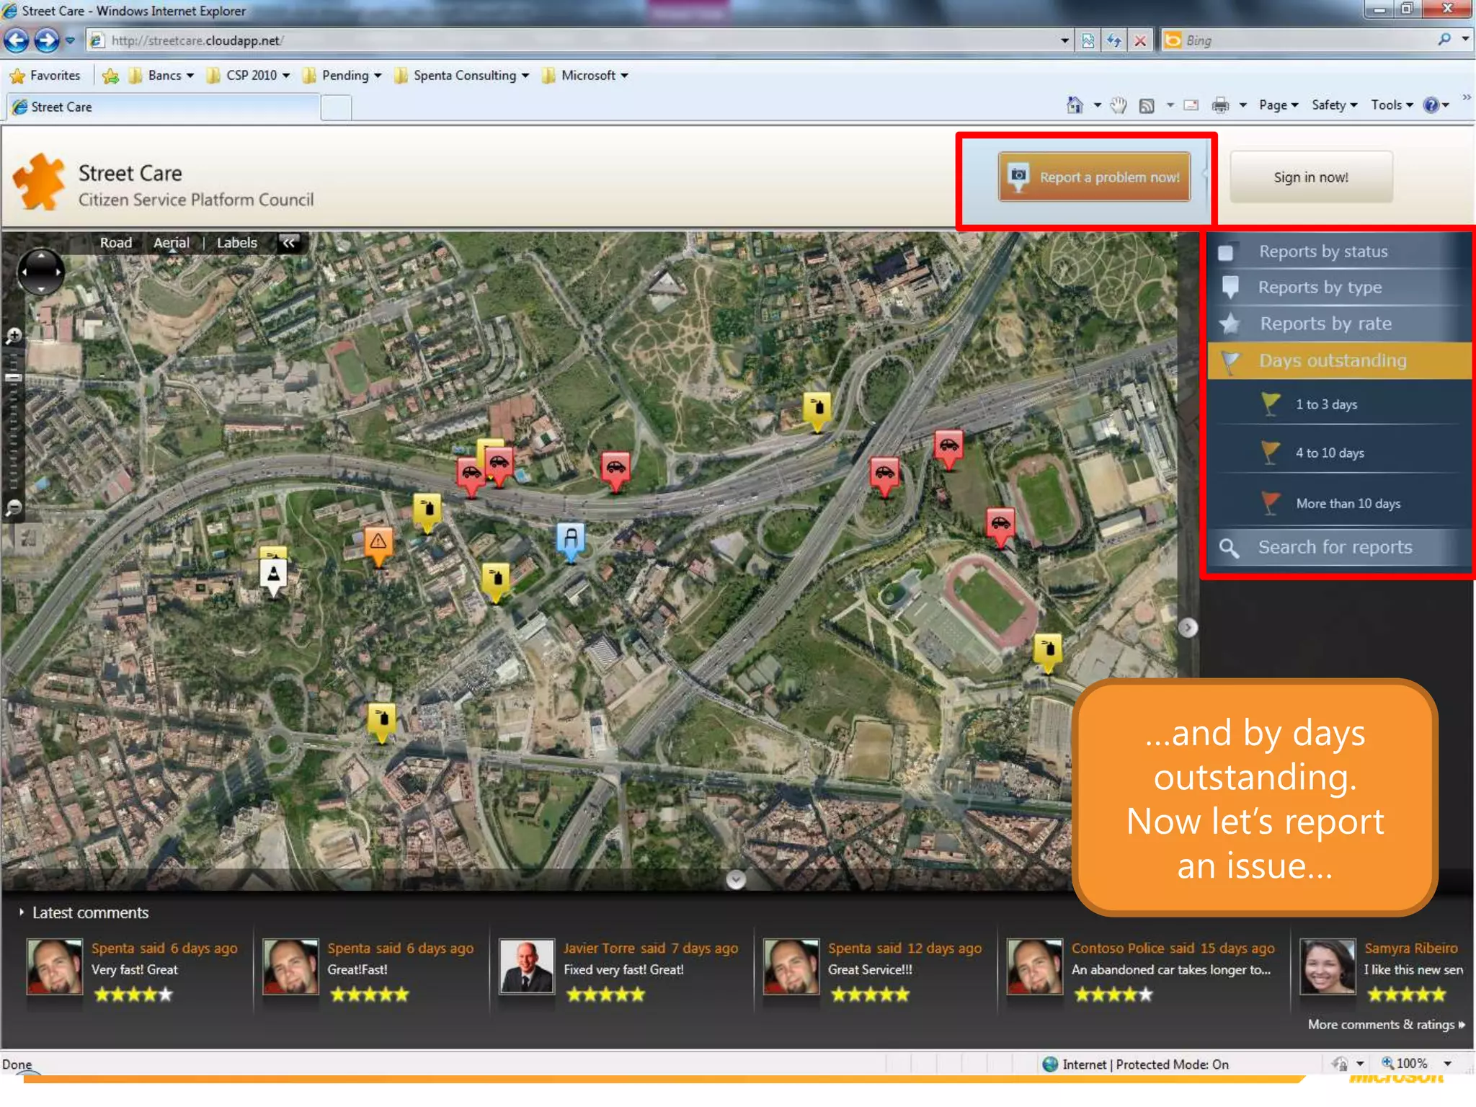Collapse the map view options chevron
The width and height of the screenshot is (1476, 1107).
point(288,243)
